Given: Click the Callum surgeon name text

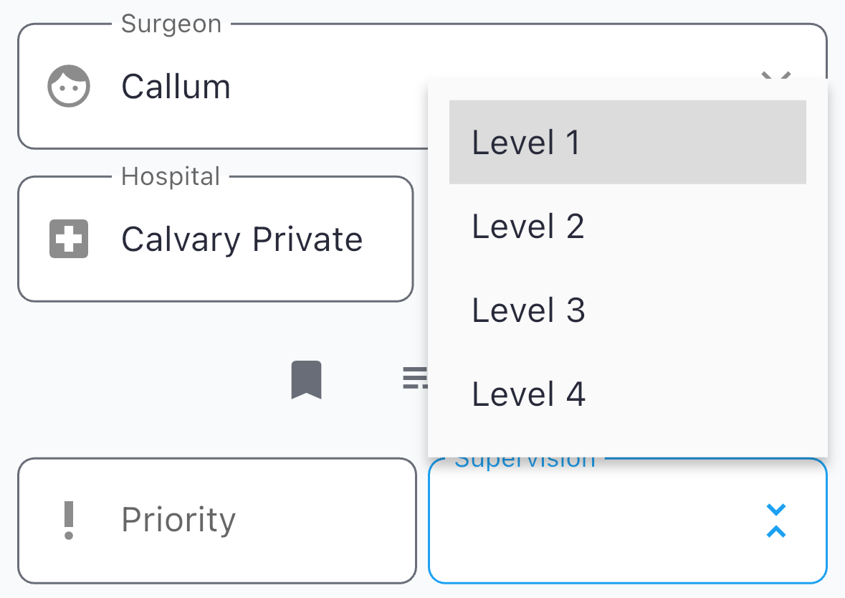Looking at the screenshot, I should click(176, 87).
